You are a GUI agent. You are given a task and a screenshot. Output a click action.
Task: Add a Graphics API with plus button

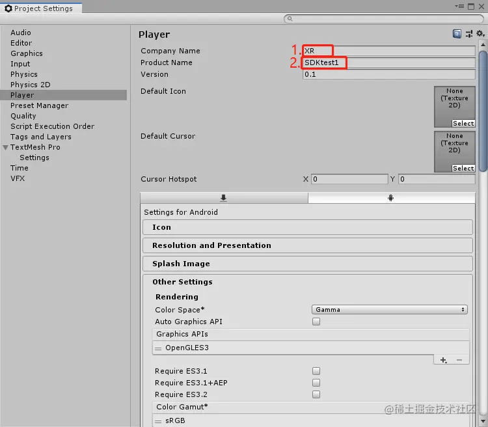(x=444, y=360)
